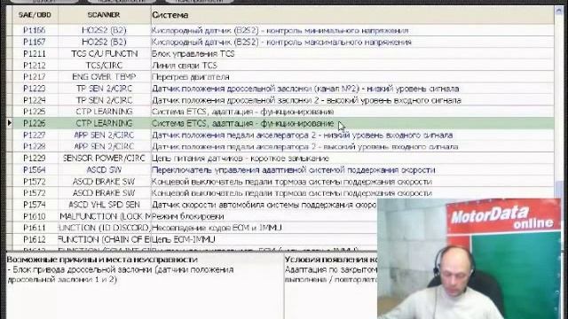Click the HO2S2 (B2) cell in row P1166
This screenshot has height=319, width=568.
[x=105, y=30]
